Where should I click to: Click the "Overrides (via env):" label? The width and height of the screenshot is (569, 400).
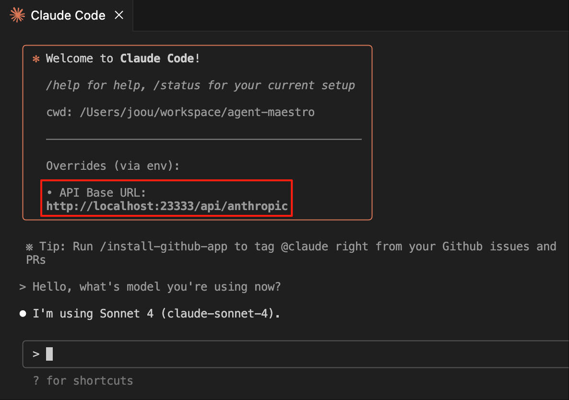[112, 166]
